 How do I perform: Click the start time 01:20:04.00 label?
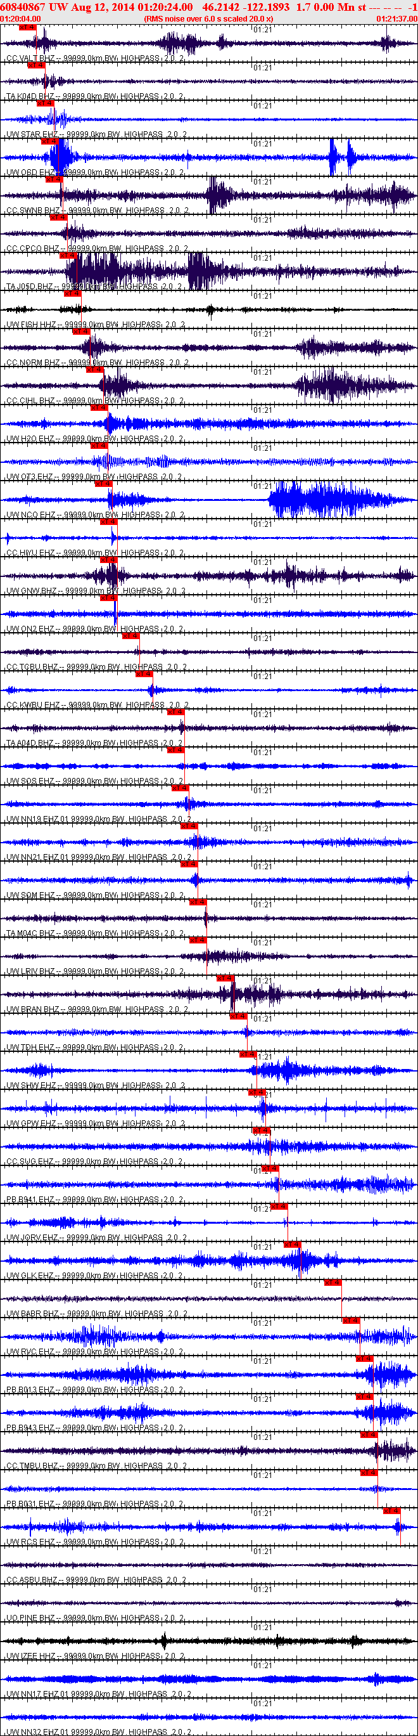click(x=21, y=19)
